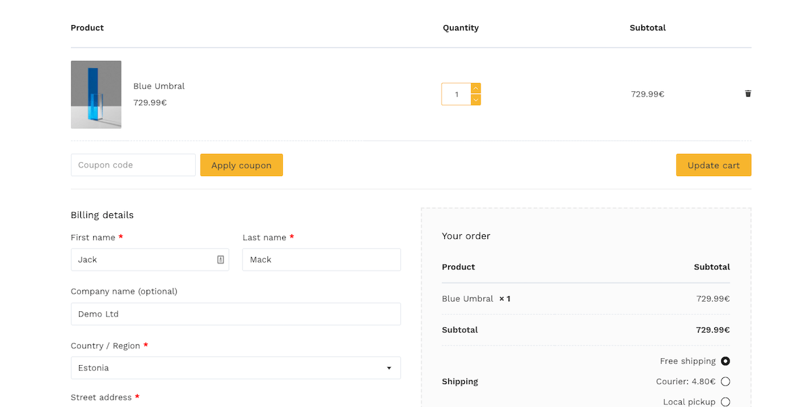Decrease quantity with the down arrow
The width and height of the screenshot is (810, 407).
click(x=476, y=100)
